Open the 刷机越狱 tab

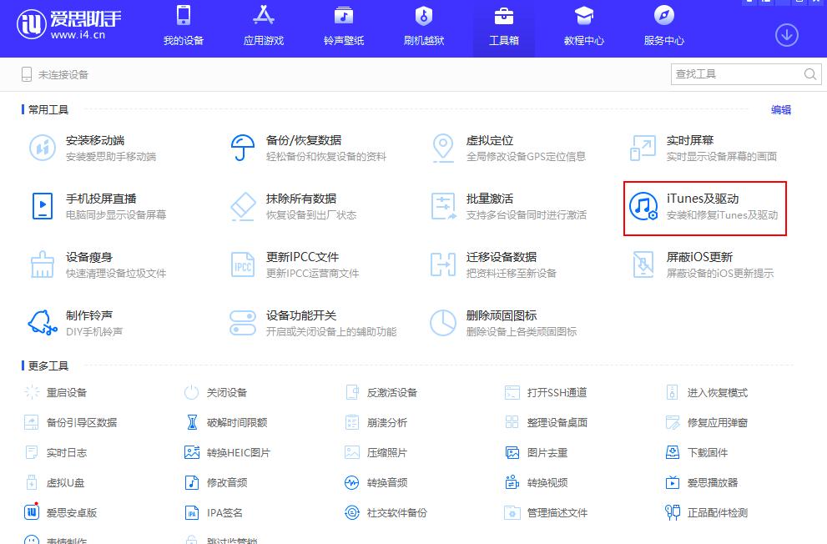pos(423,27)
